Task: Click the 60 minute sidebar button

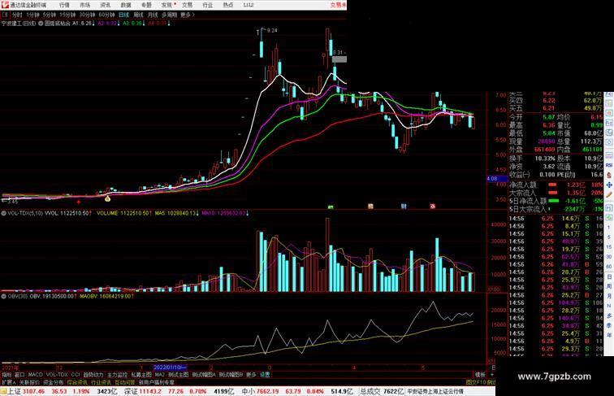Action: coord(609,267)
